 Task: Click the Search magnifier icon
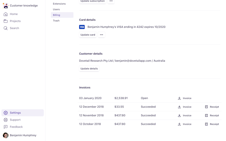coord(6,28)
